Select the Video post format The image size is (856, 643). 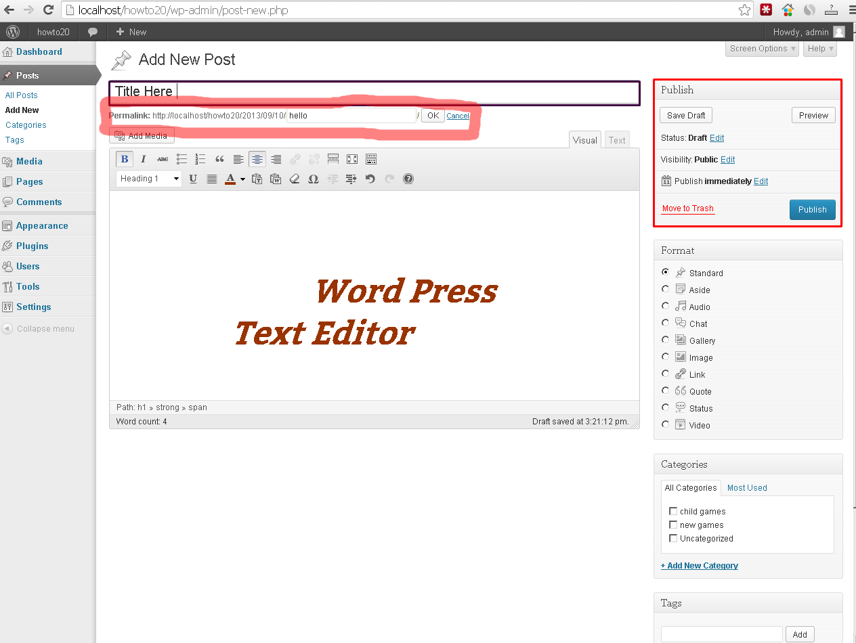click(665, 424)
